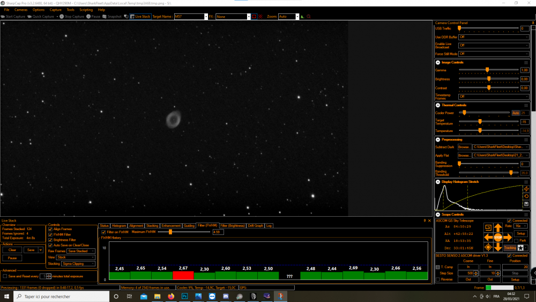Enable the Reverse focuser checkbox
Viewport: 536px width, 302px height.
(438, 280)
